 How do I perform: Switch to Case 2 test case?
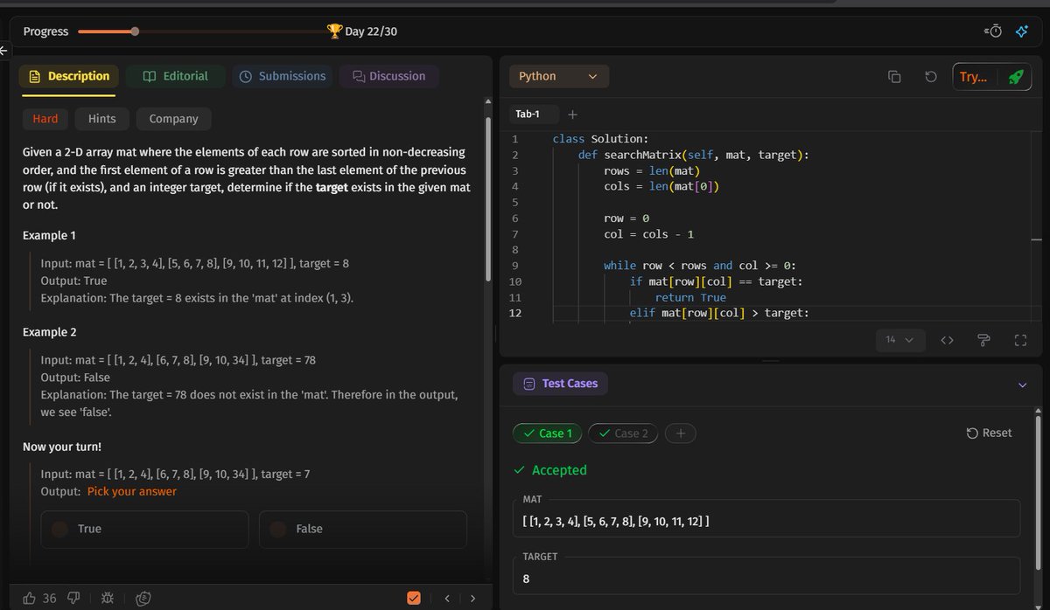click(x=623, y=433)
